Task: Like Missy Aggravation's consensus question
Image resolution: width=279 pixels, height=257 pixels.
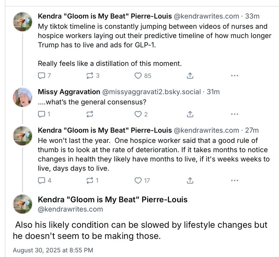Action: (x=138, y=114)
